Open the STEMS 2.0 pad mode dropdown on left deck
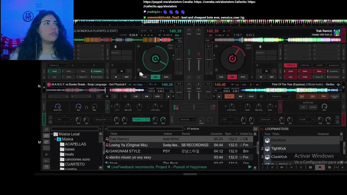Screen dimensions: 347x195 point(58,65)
